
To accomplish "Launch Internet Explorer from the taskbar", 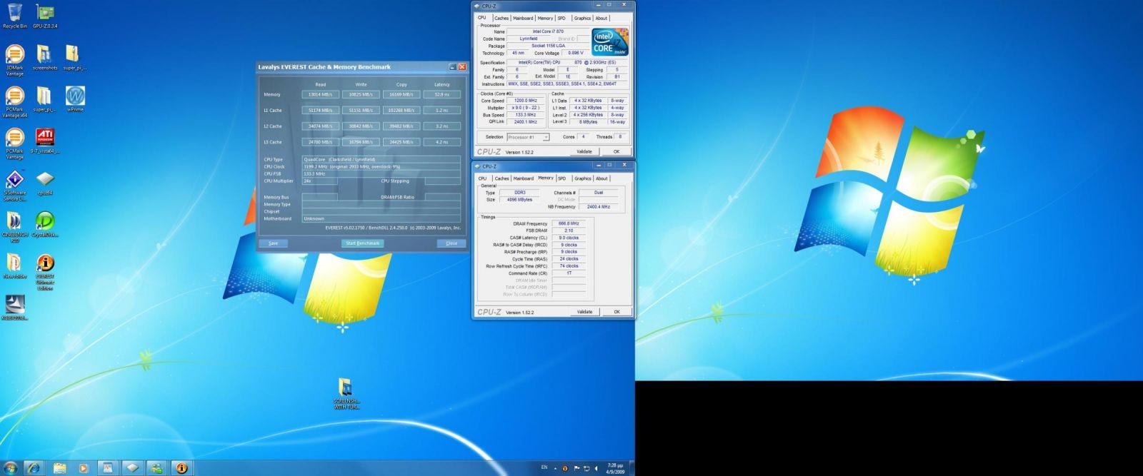I will click(34, 468).
